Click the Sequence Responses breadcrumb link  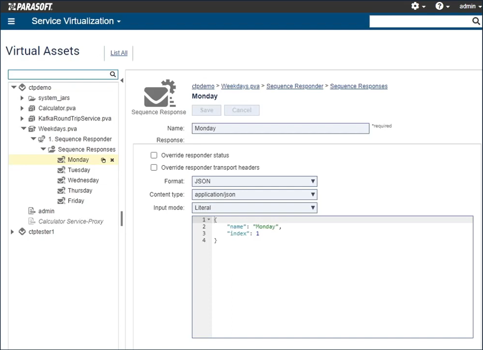(359, 86)
